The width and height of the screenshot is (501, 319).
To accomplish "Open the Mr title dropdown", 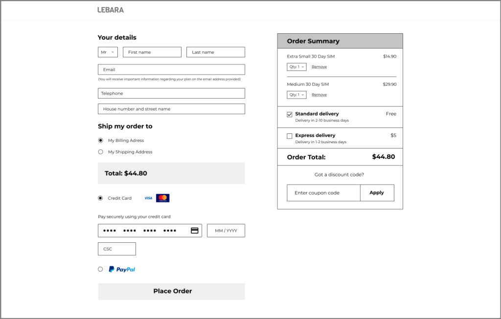I will pyautogui.click(x=108, y=52).
